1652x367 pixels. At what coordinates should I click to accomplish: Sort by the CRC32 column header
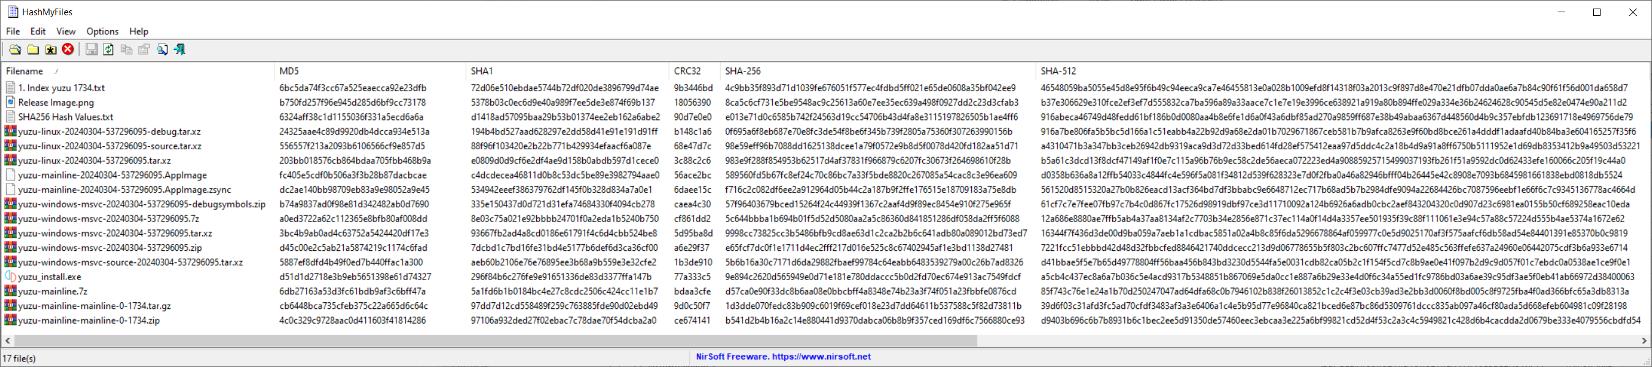(x=694, y=71)
